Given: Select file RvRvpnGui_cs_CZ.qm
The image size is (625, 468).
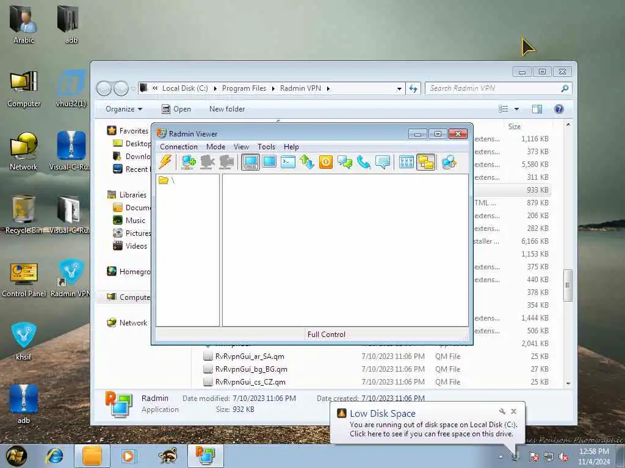Looking at the screenshot, I should [250, 382].
